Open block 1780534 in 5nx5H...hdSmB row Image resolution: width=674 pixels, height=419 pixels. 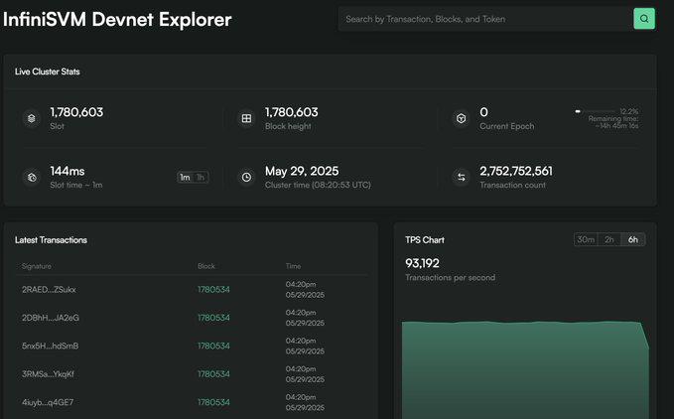click(x=213, y=346)
